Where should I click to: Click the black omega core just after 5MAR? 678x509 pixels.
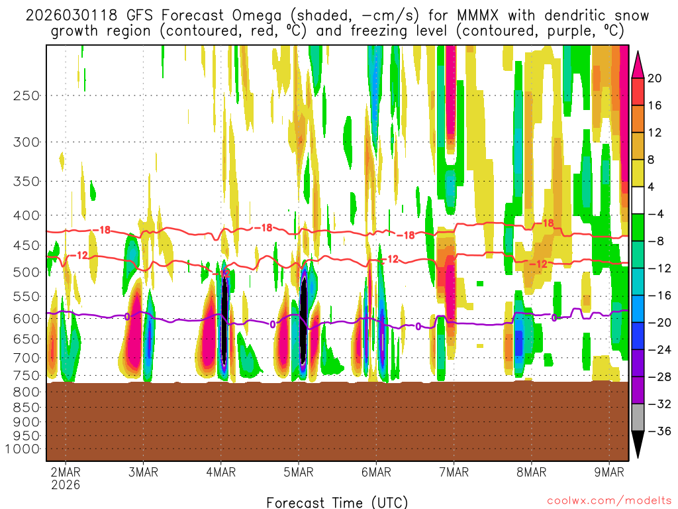[x=303, y=318]
